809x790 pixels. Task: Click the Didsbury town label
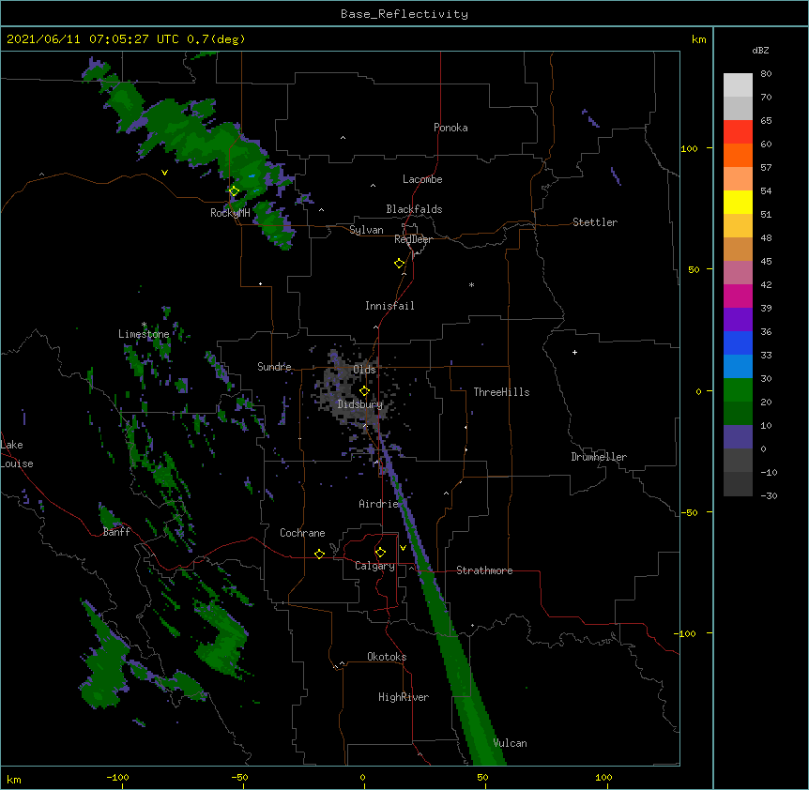pos(359,404)
